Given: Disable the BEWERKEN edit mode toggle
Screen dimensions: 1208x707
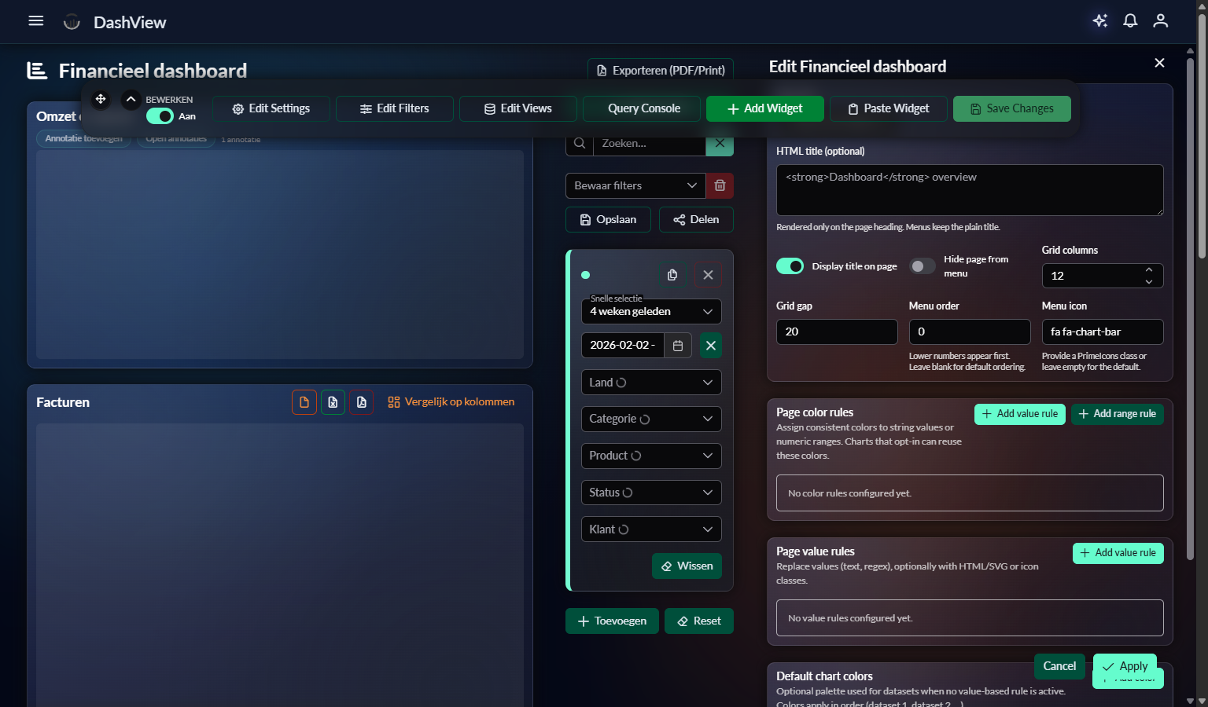Looking at the screenshot, I should click(x=160, y=115).
